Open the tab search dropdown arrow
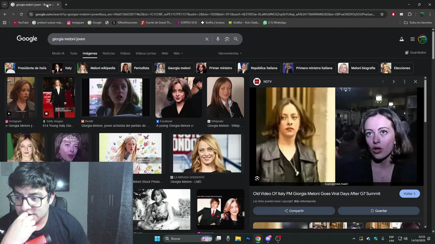435x244 pixels. [4, 5]
